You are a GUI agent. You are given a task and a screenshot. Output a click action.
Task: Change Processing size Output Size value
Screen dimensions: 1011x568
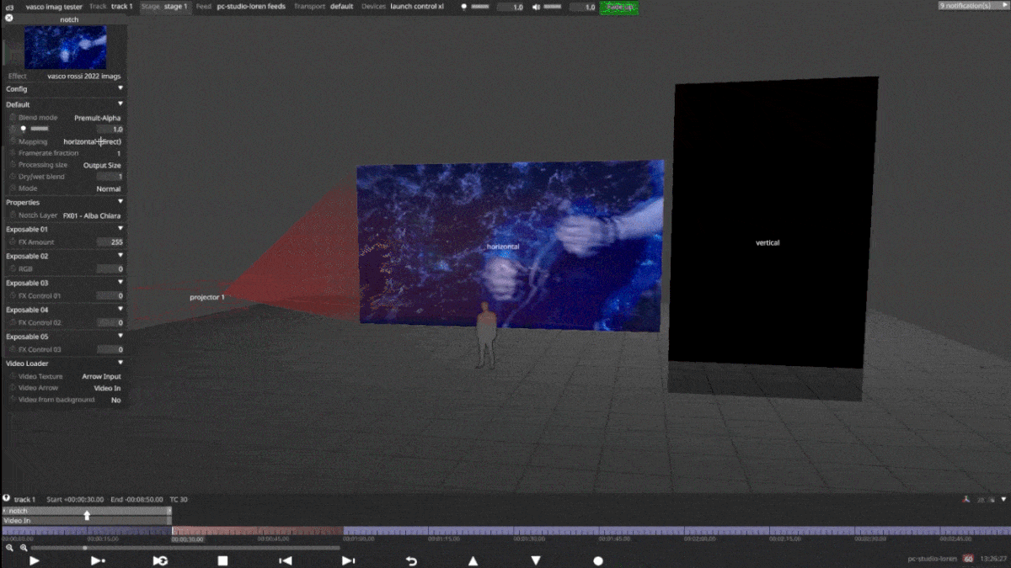click(102, 165)
